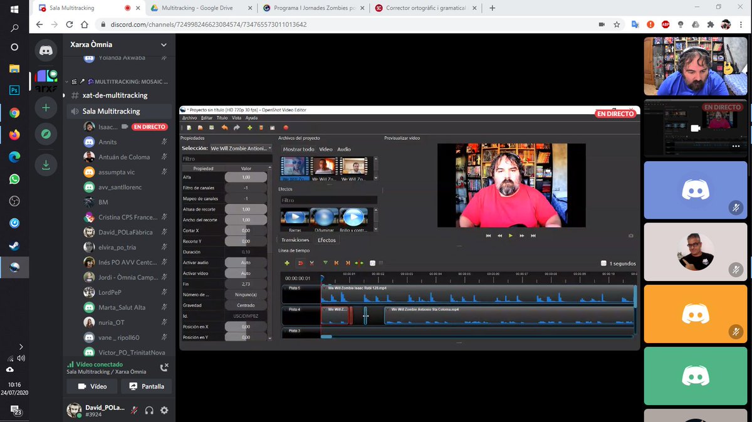Fast forward the preview video
Screen dimensions: 752x422
coord(522,236)
